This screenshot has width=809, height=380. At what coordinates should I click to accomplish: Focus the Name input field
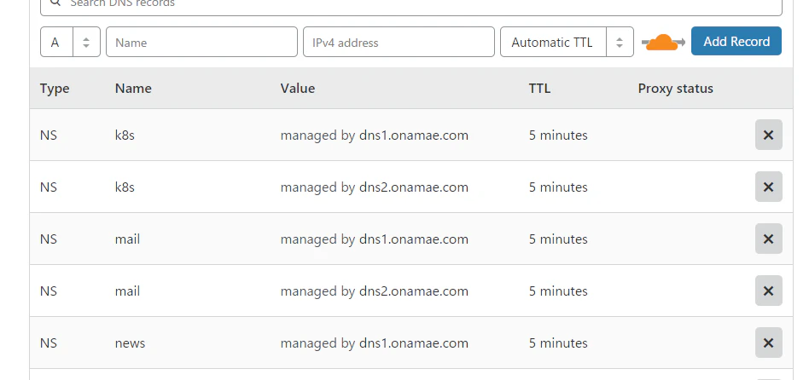201,42
